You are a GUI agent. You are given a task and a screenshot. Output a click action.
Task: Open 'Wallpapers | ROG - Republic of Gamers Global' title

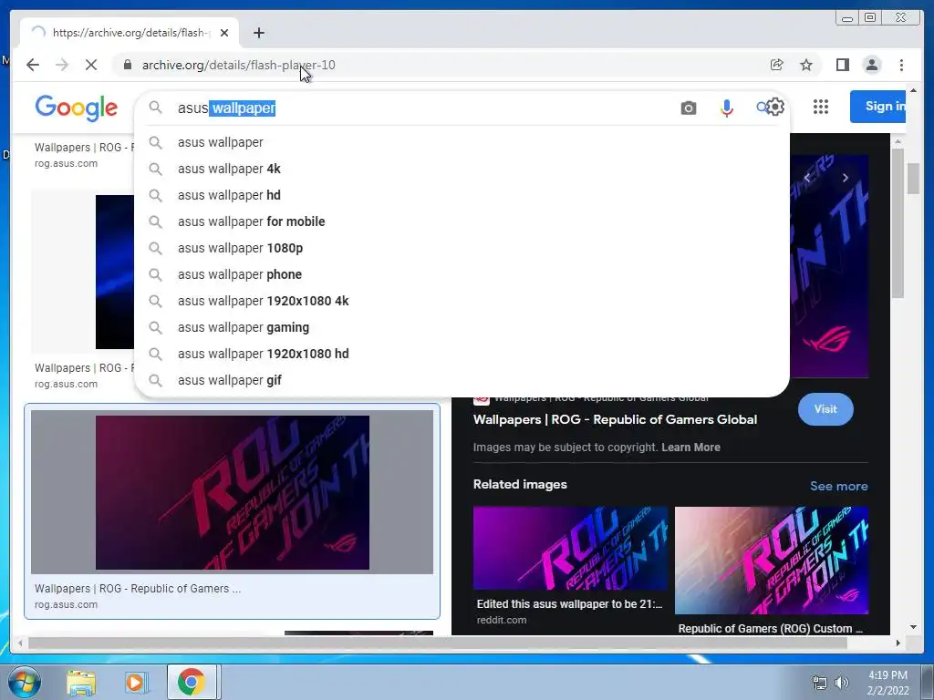615,419
